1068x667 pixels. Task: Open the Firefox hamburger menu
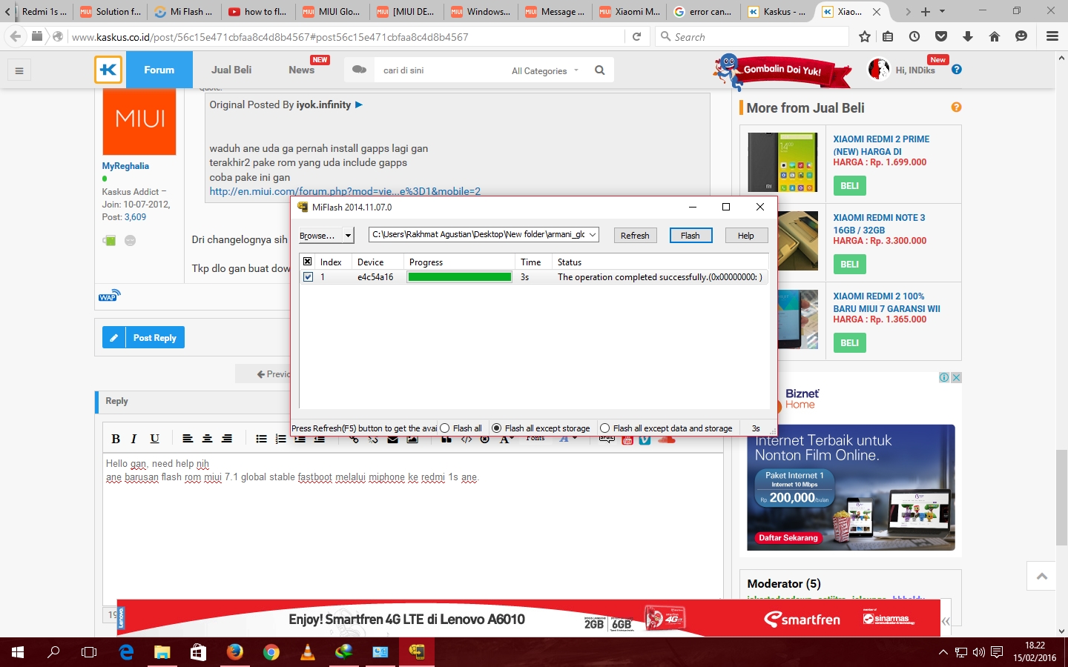[1052, 36]
